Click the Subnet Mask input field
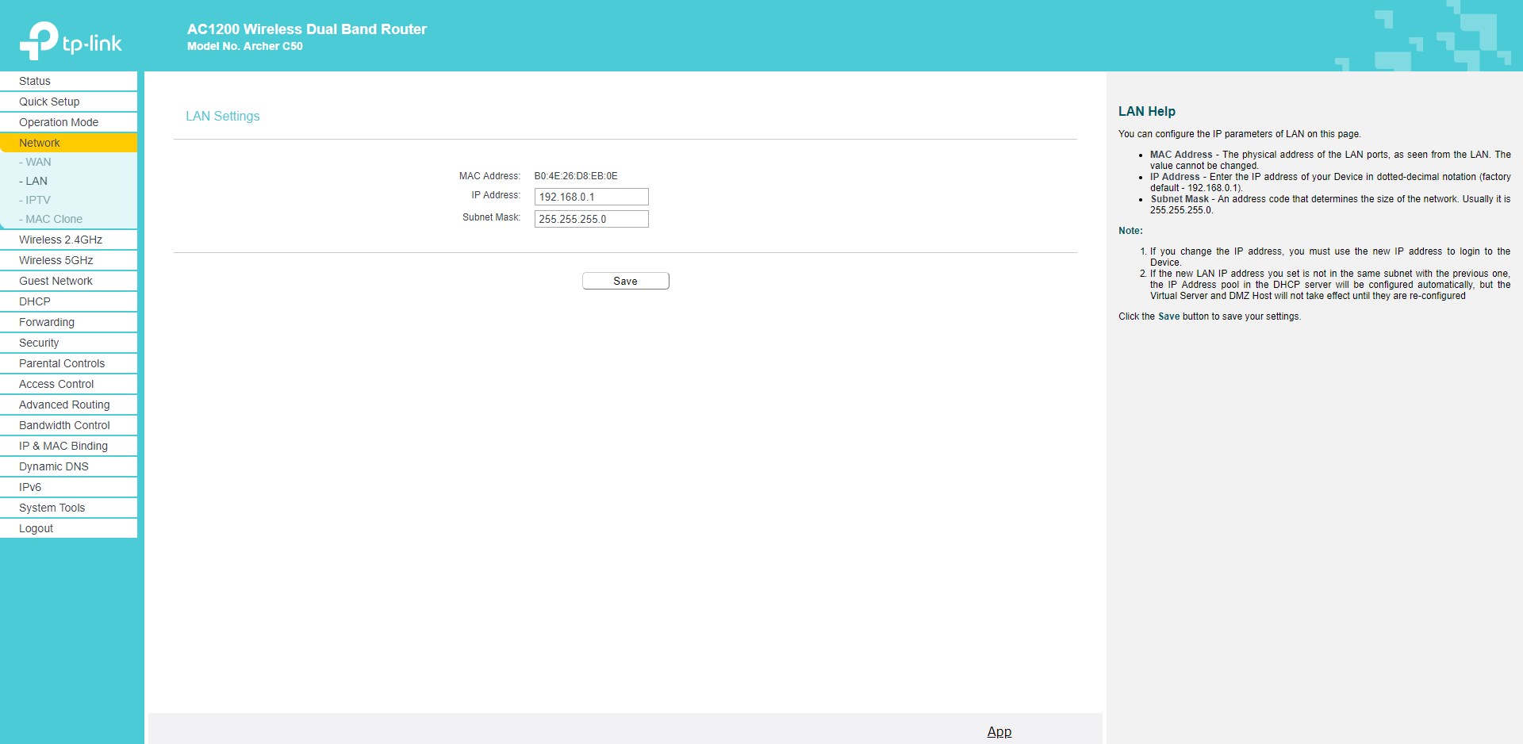 pos(591,219)
